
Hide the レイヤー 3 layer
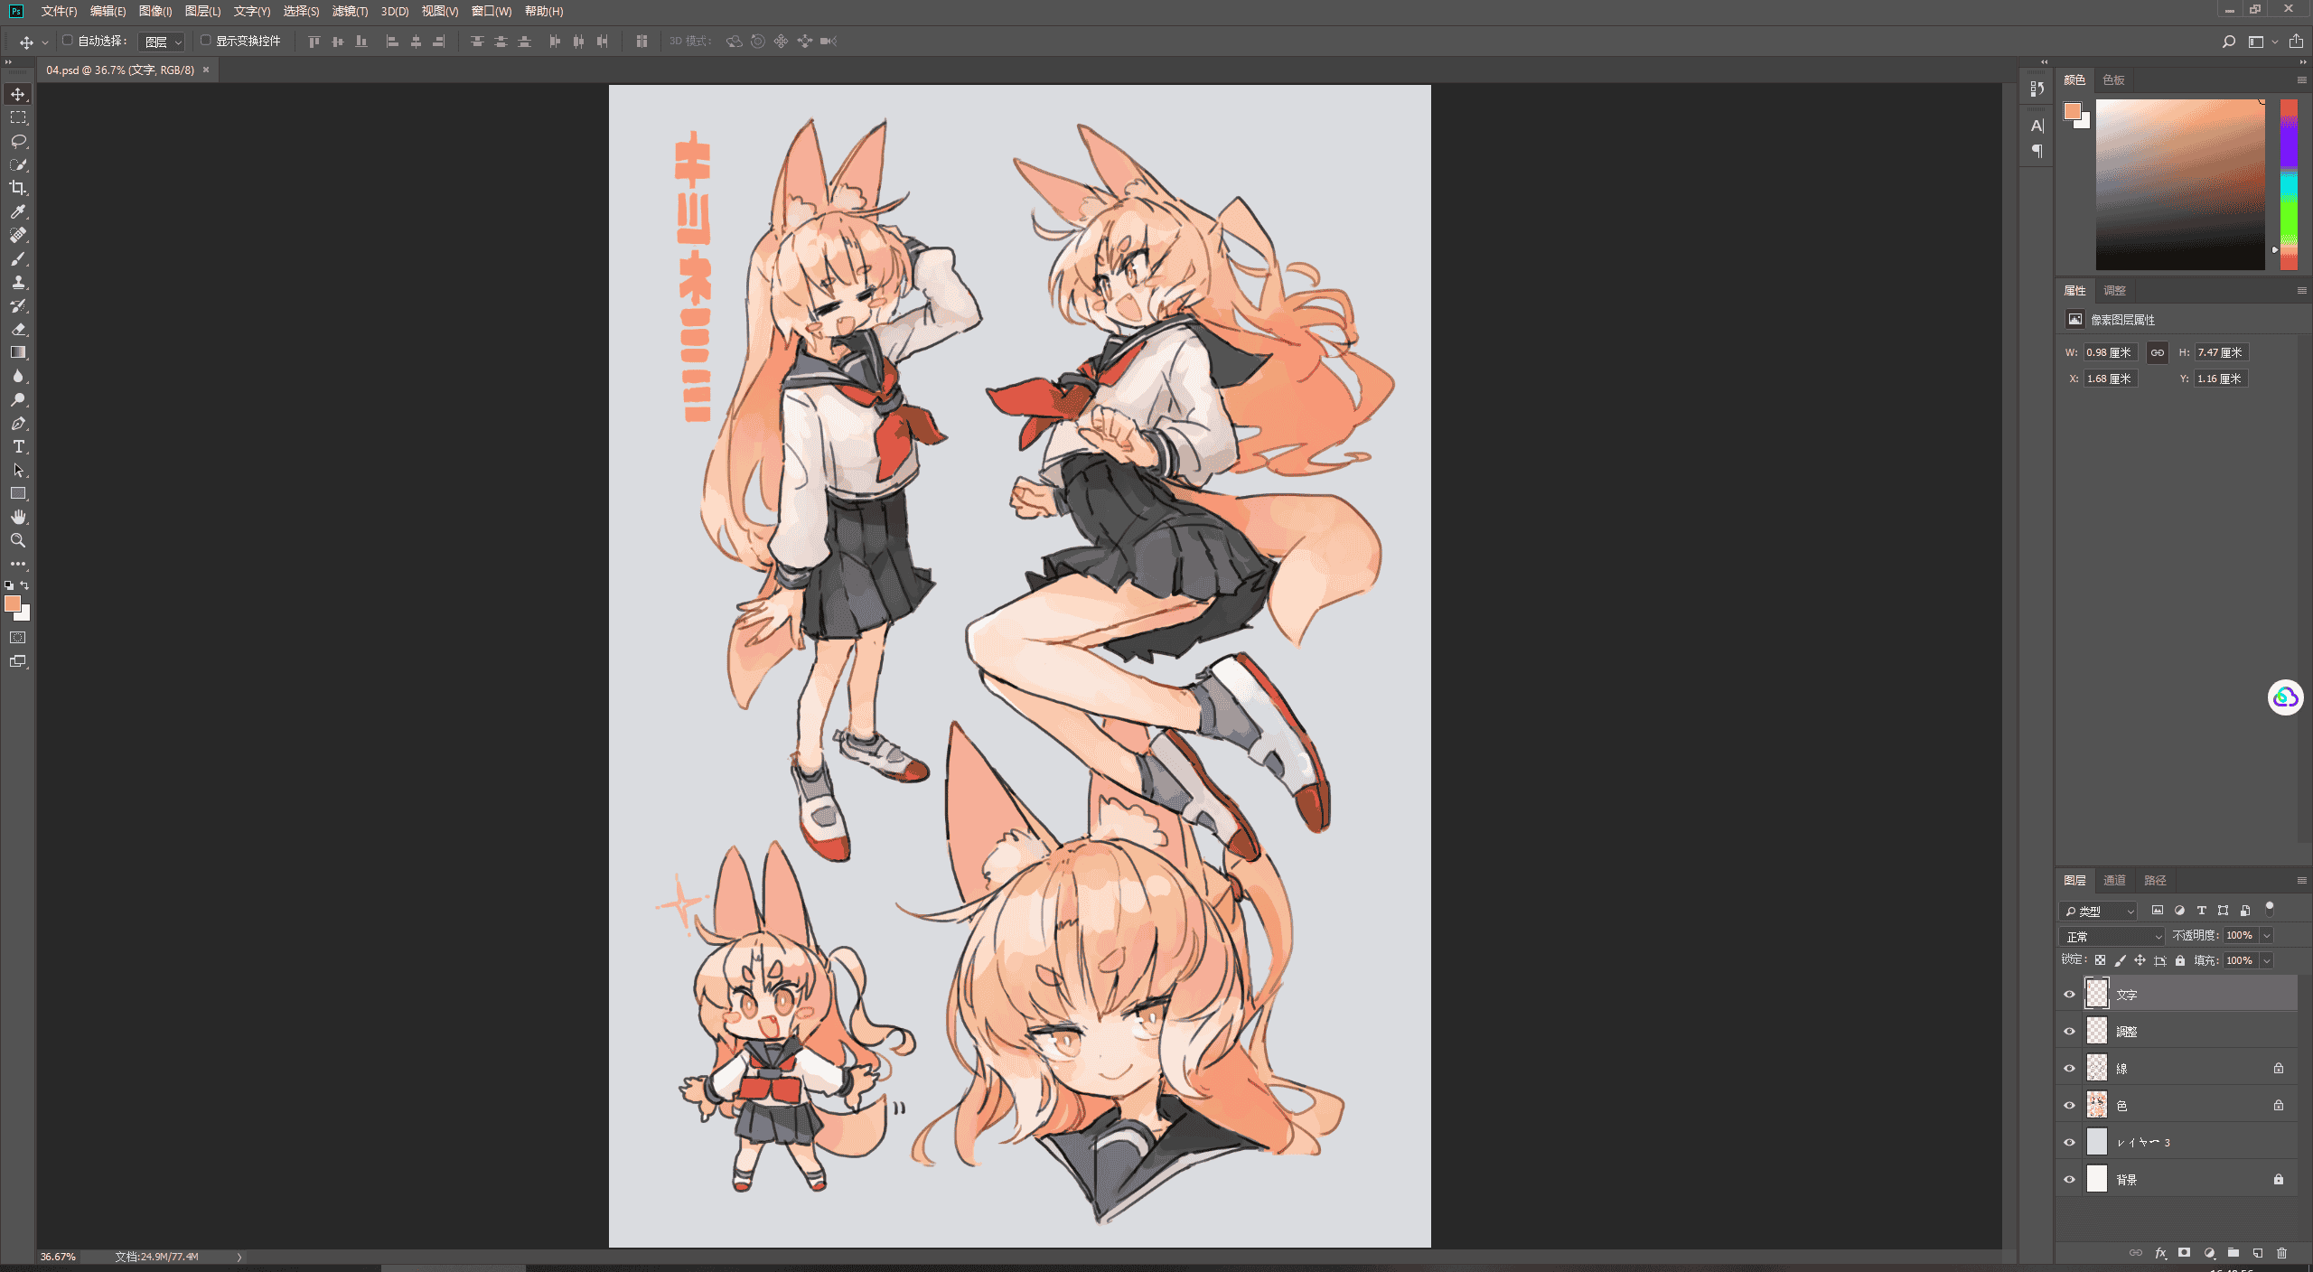coord(2070,1142)
